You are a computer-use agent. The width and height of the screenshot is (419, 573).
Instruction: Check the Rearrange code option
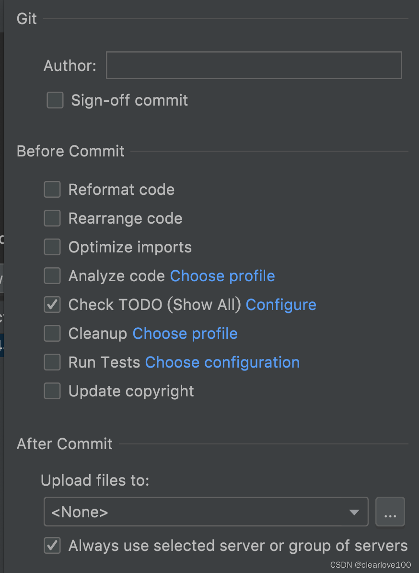click(x=52, y=218)
